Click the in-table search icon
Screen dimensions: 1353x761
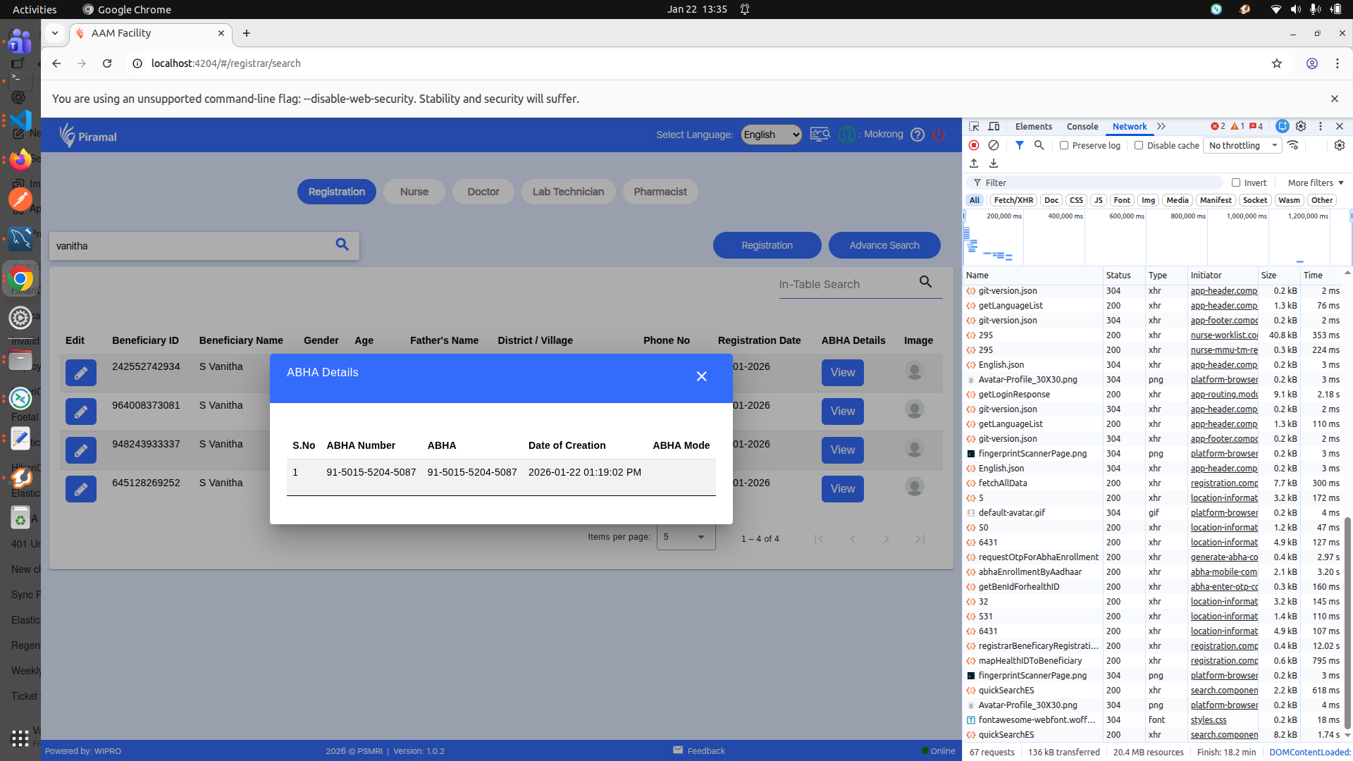[925, 282]
